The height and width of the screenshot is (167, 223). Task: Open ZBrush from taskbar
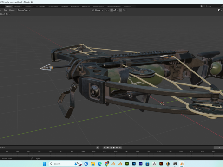tap(154, 164)
